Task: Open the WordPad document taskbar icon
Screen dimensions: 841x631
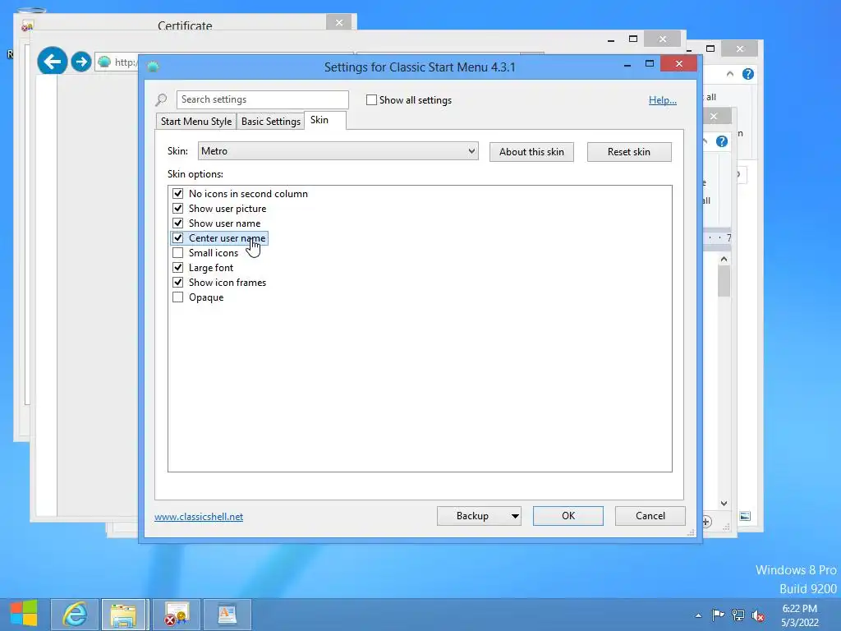Action: tap(227, 614)
